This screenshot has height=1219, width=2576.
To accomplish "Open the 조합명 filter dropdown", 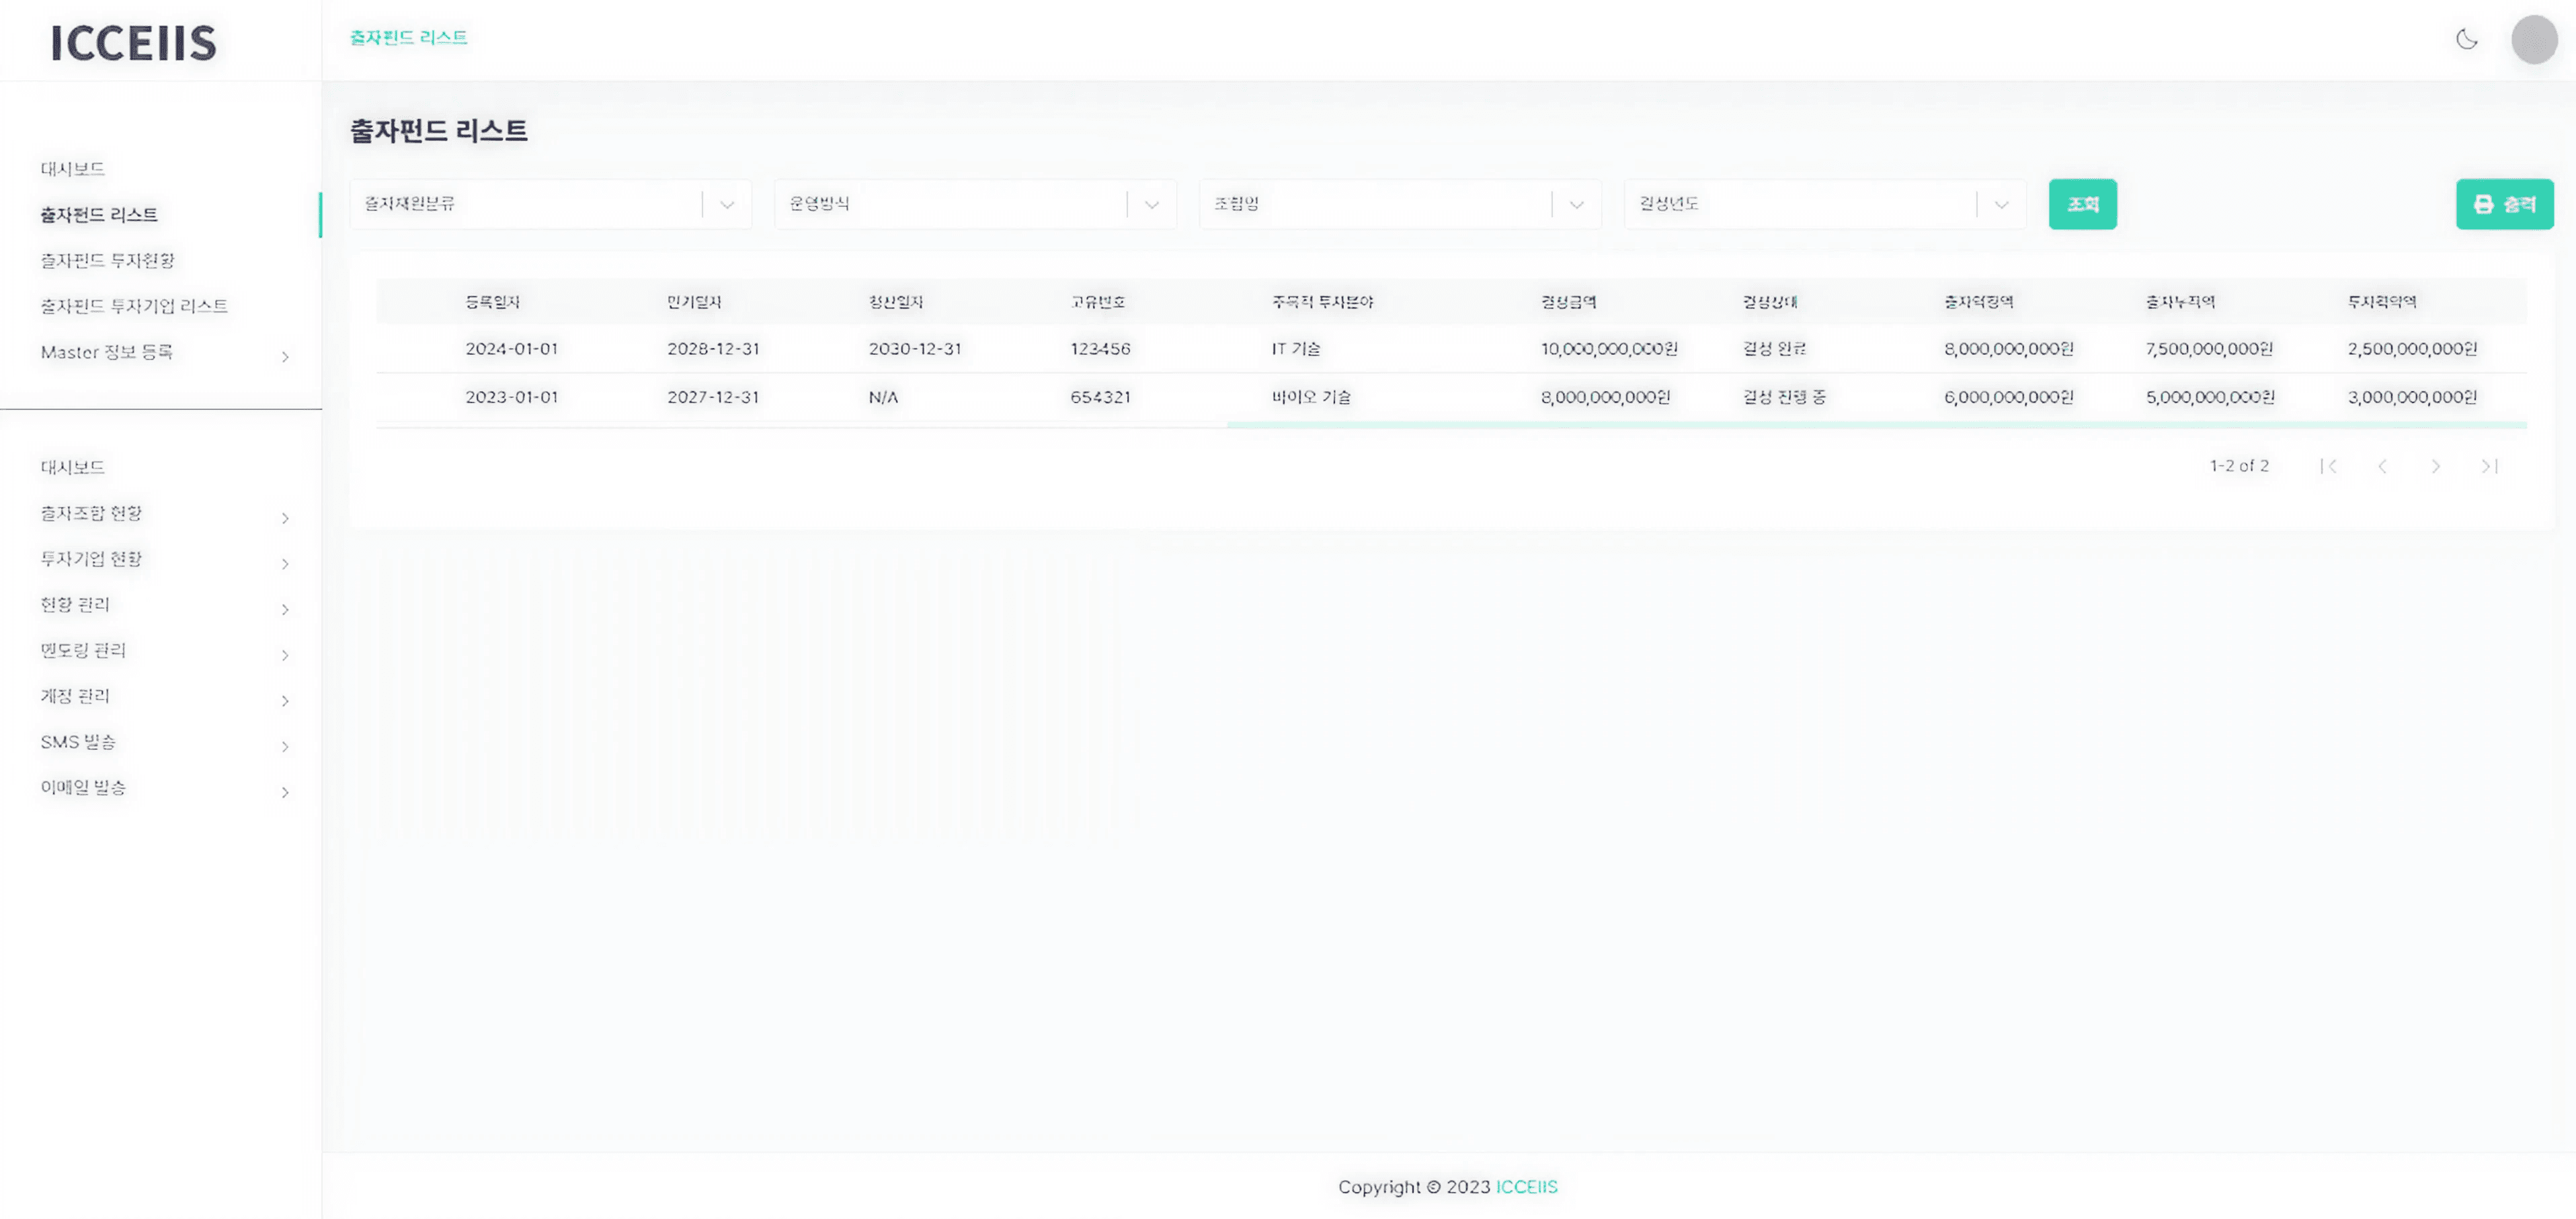I will (1576, 203).
